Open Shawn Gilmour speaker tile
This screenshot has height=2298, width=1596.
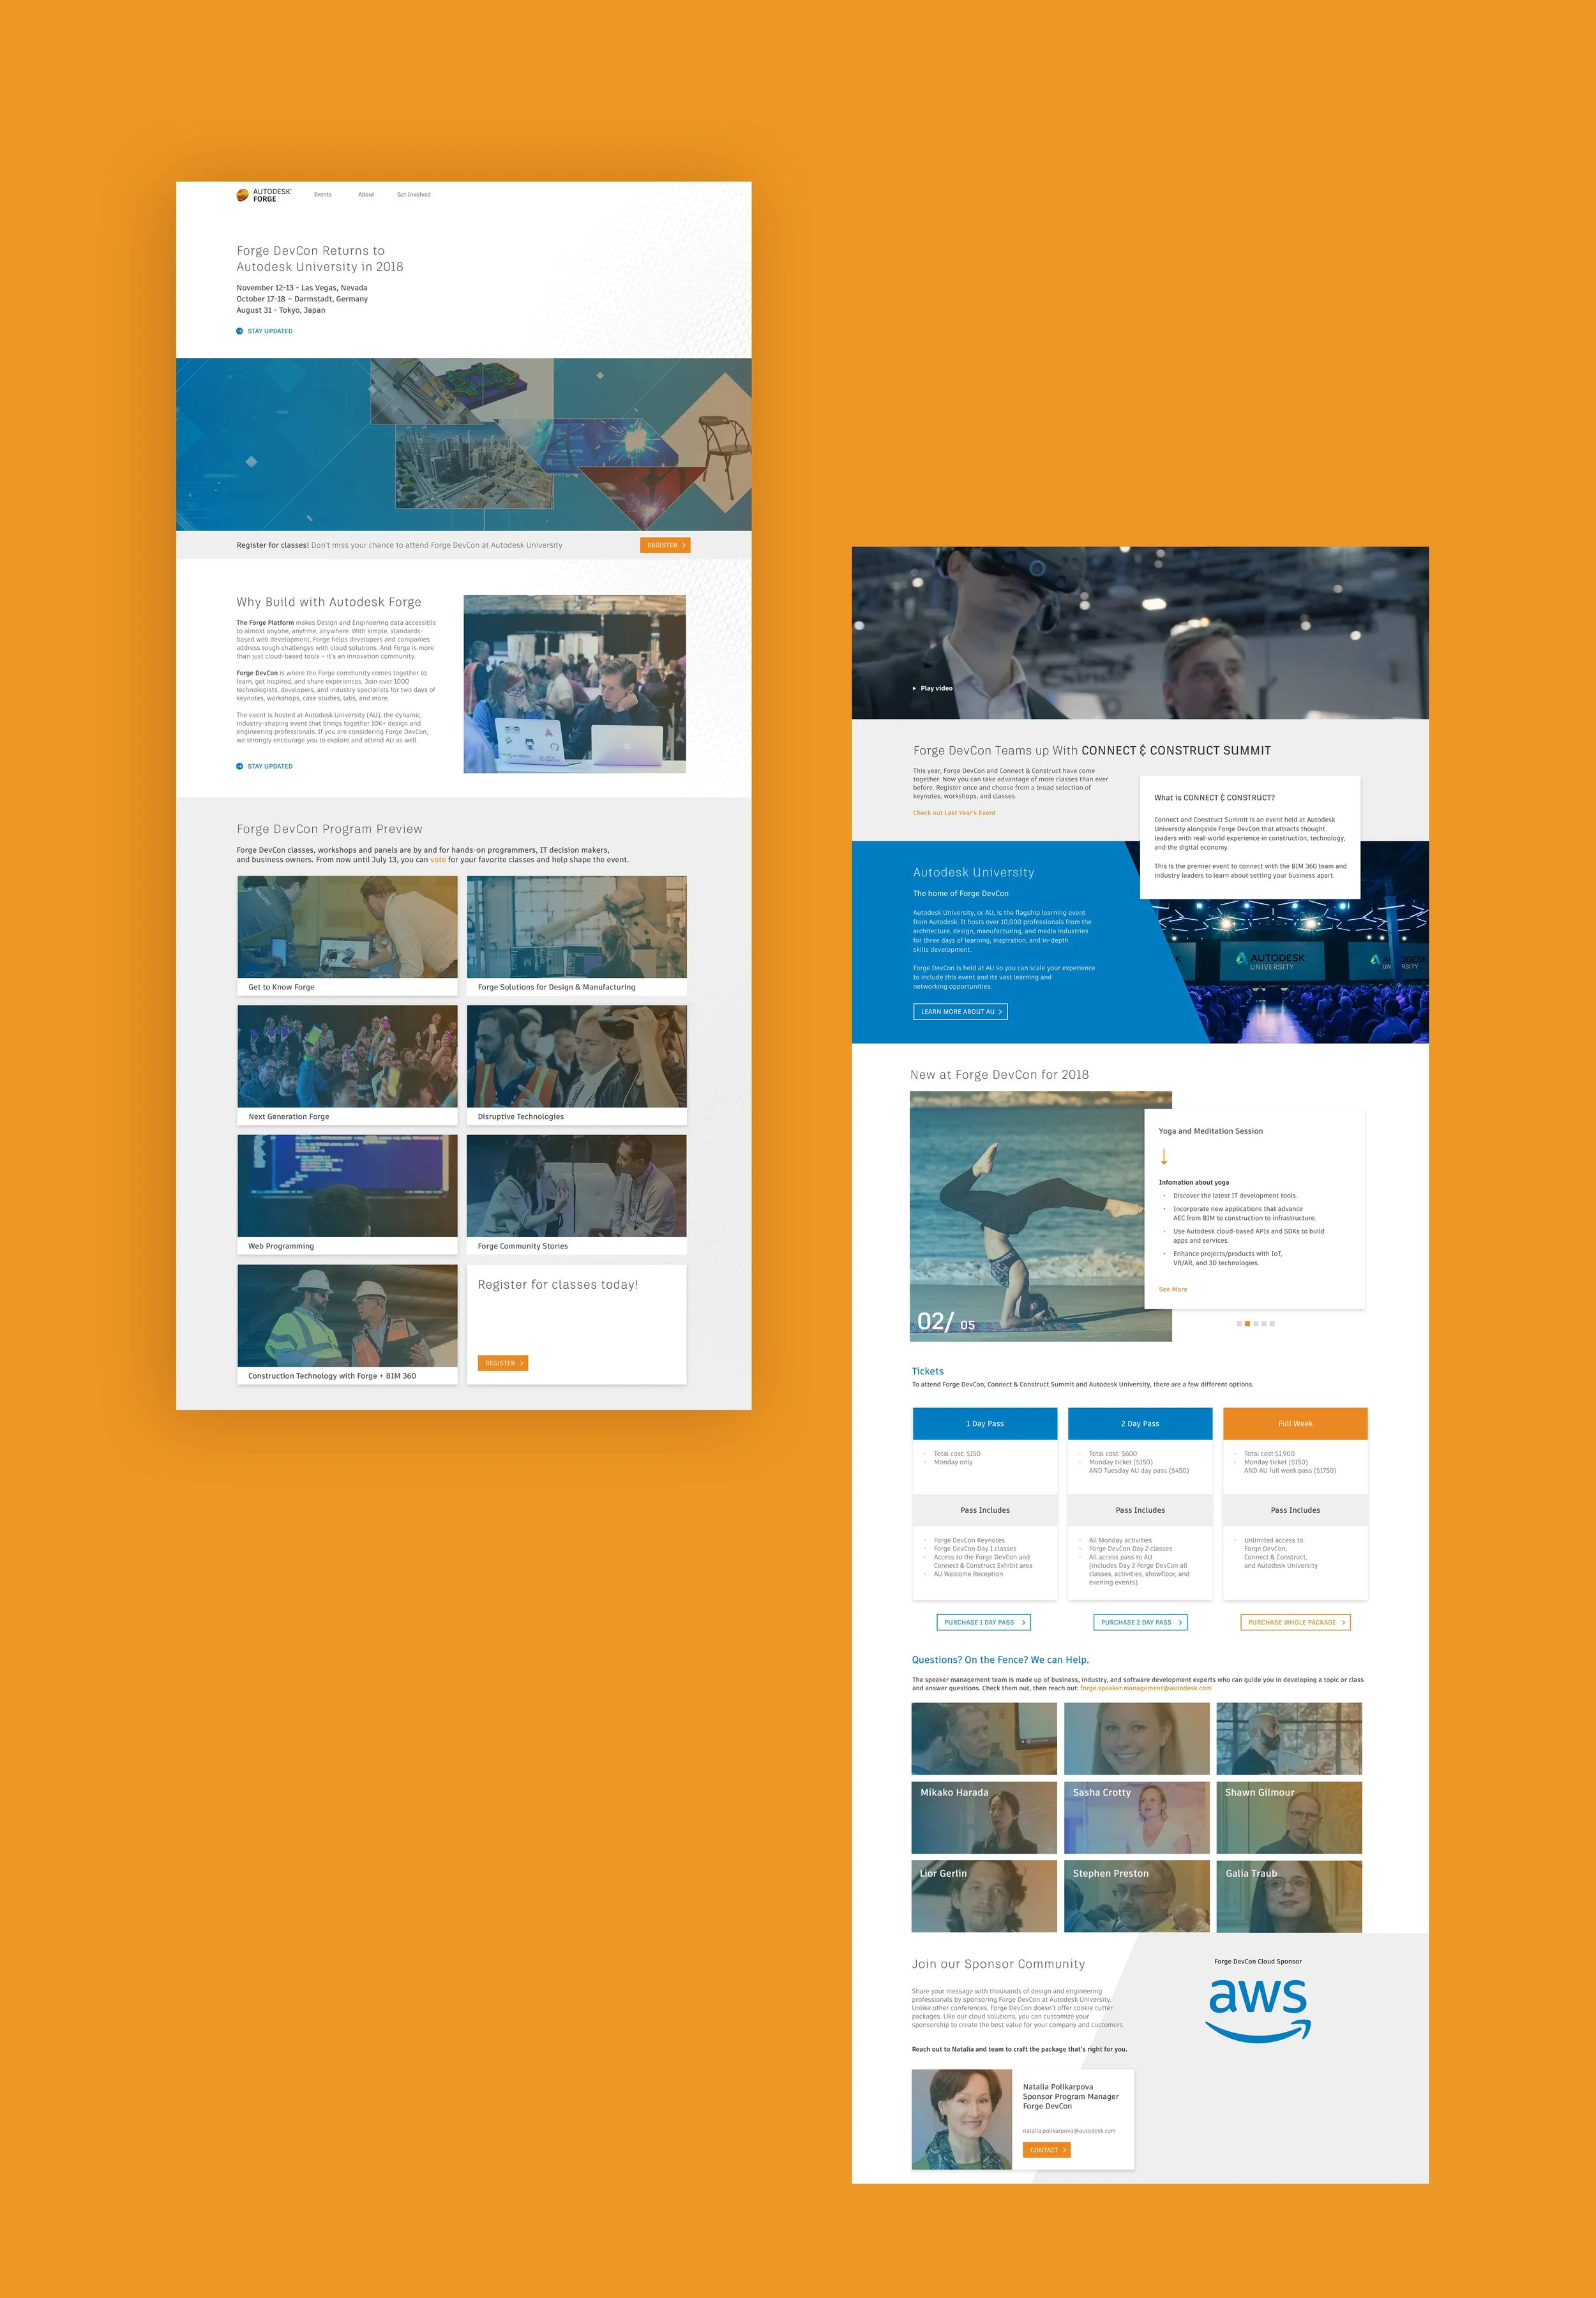point(1289,1817)
